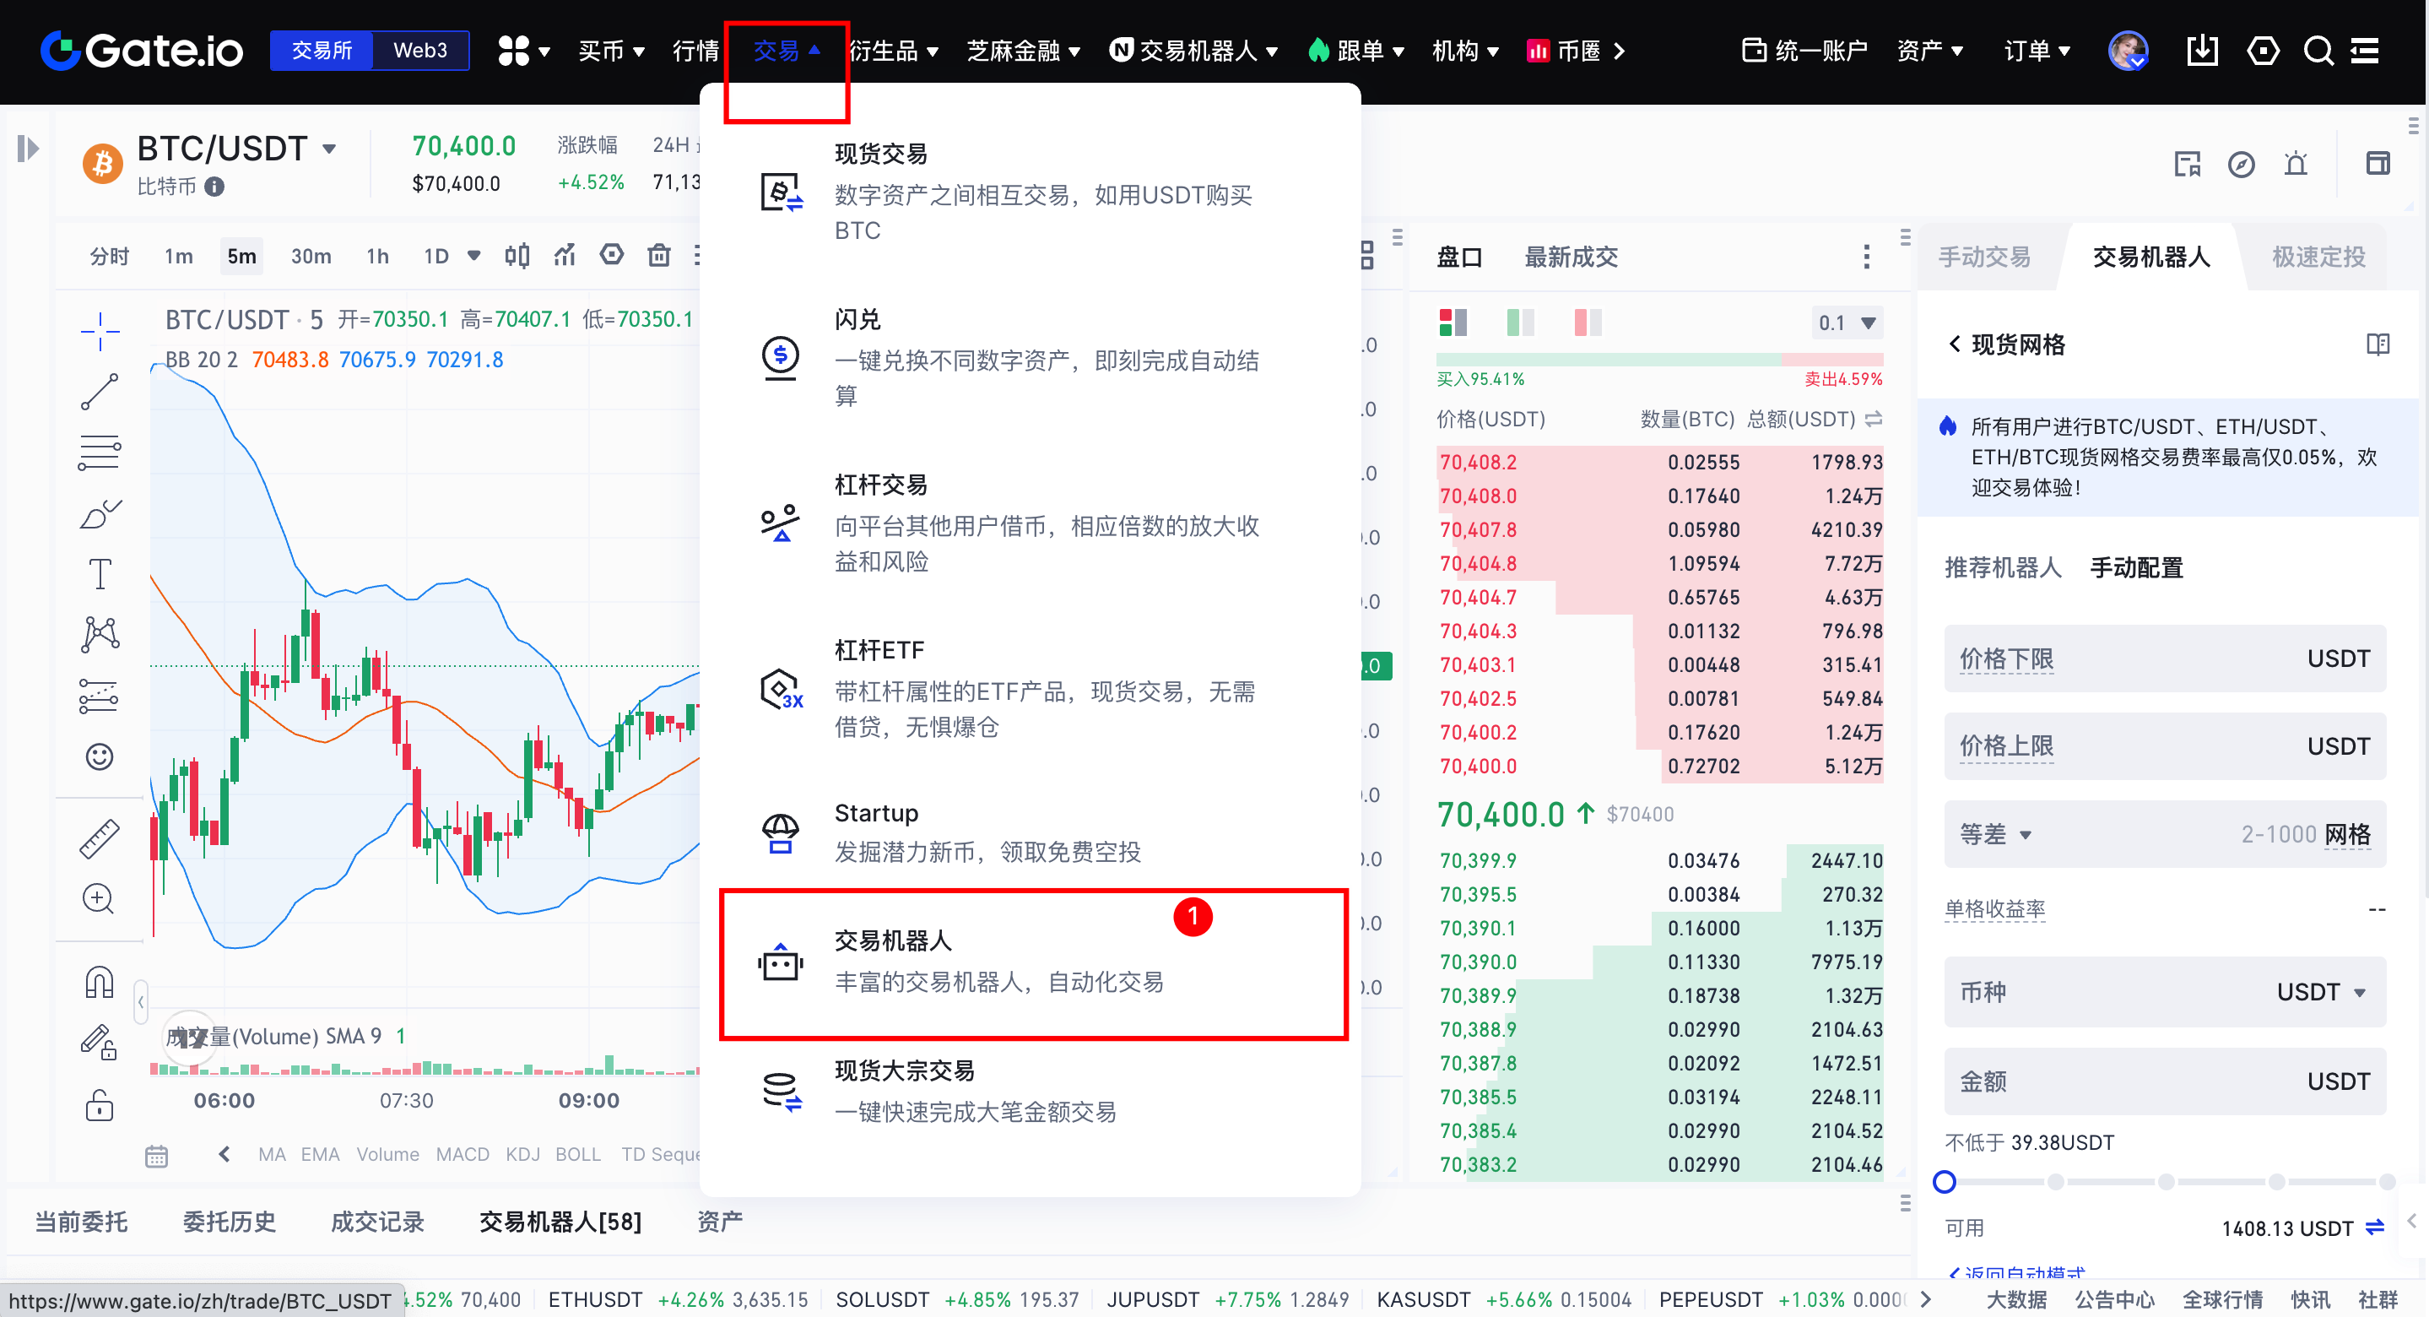Open the 币种 USDT currency dropdown

pos(2321,991)
